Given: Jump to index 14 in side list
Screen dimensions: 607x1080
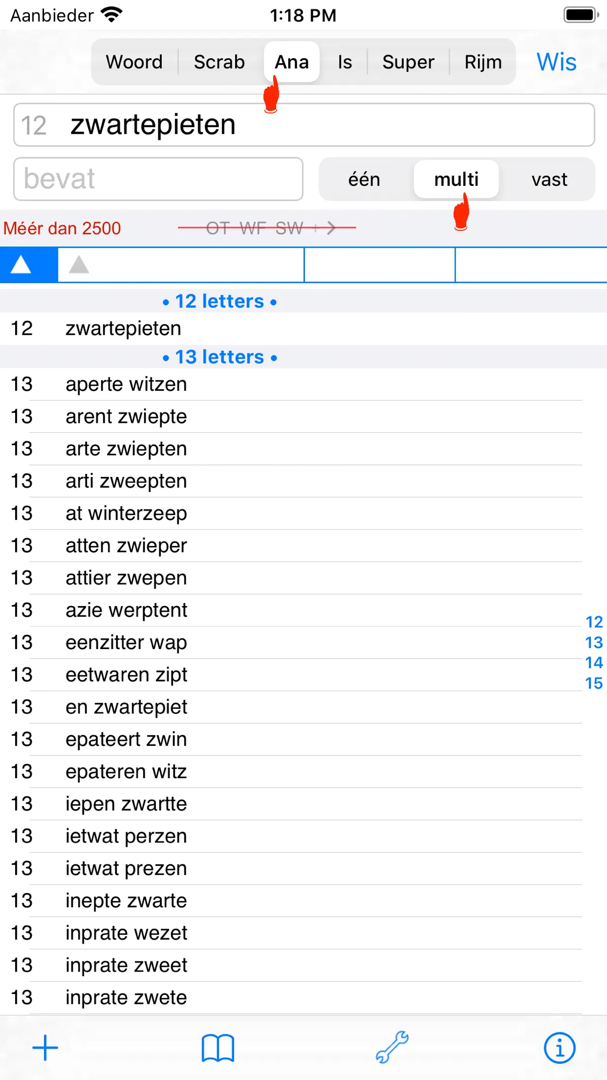Looking at the screenshot, I should click(594, 662).
